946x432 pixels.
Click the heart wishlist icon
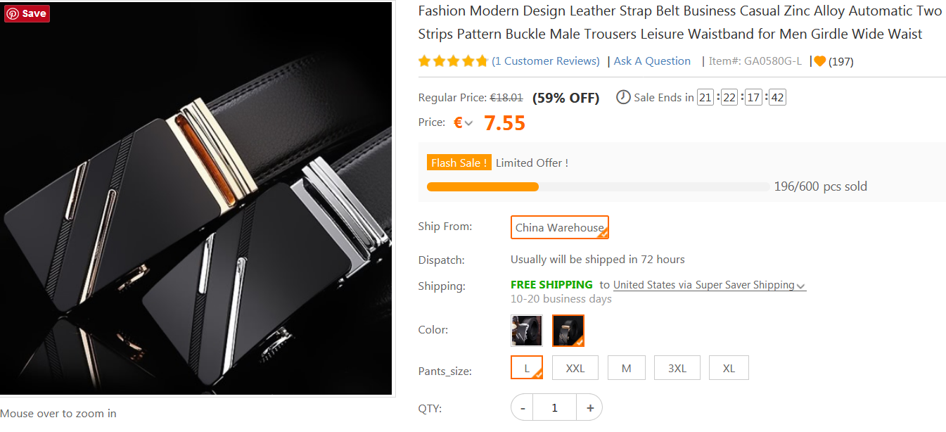[x=819, y=61]
